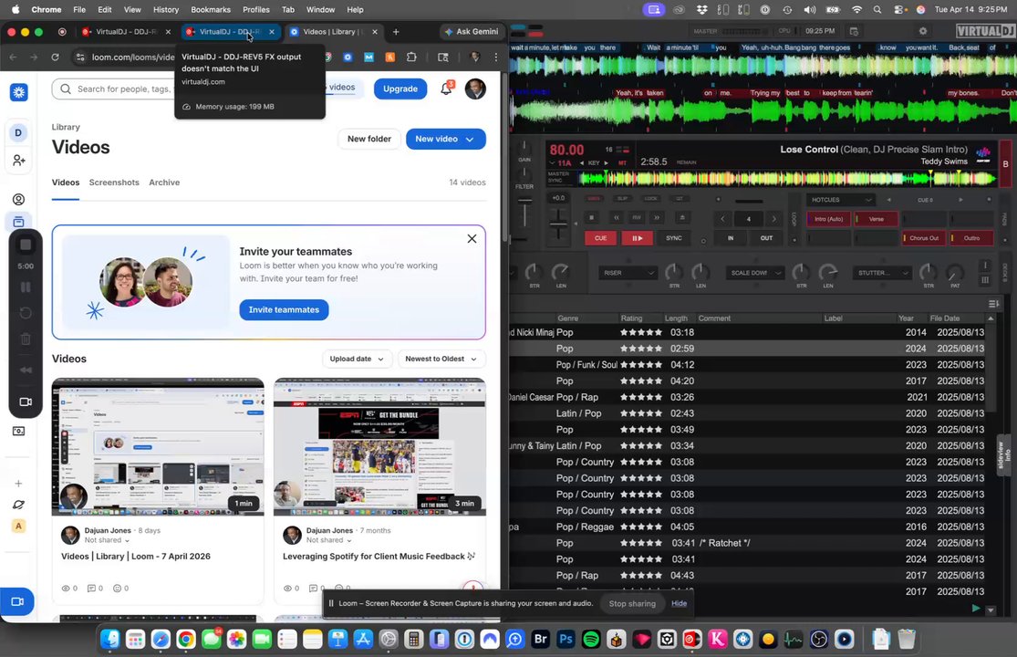Viewport: 1017px width, 657px height.
Task: Click Hide link in the sharing bar
Action: (680, 603)
